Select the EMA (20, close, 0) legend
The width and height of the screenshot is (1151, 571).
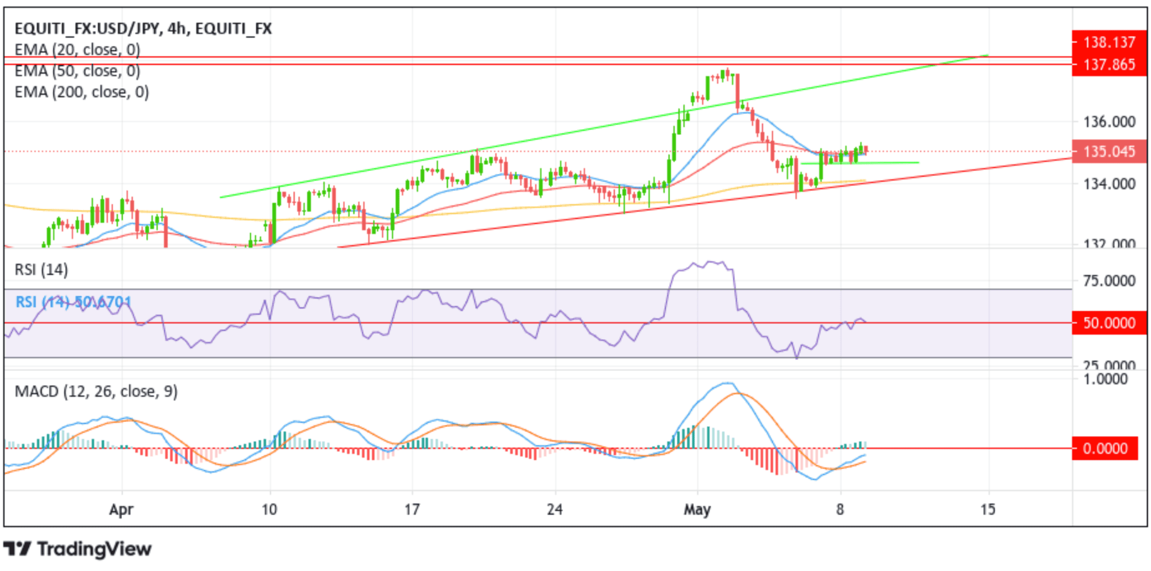click(x=77, y=49)
